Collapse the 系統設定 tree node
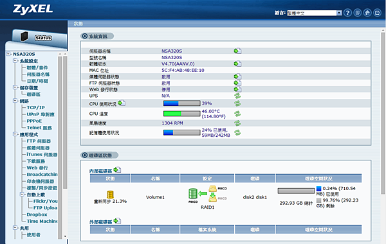386x244 pixels. tap(15, 60)
